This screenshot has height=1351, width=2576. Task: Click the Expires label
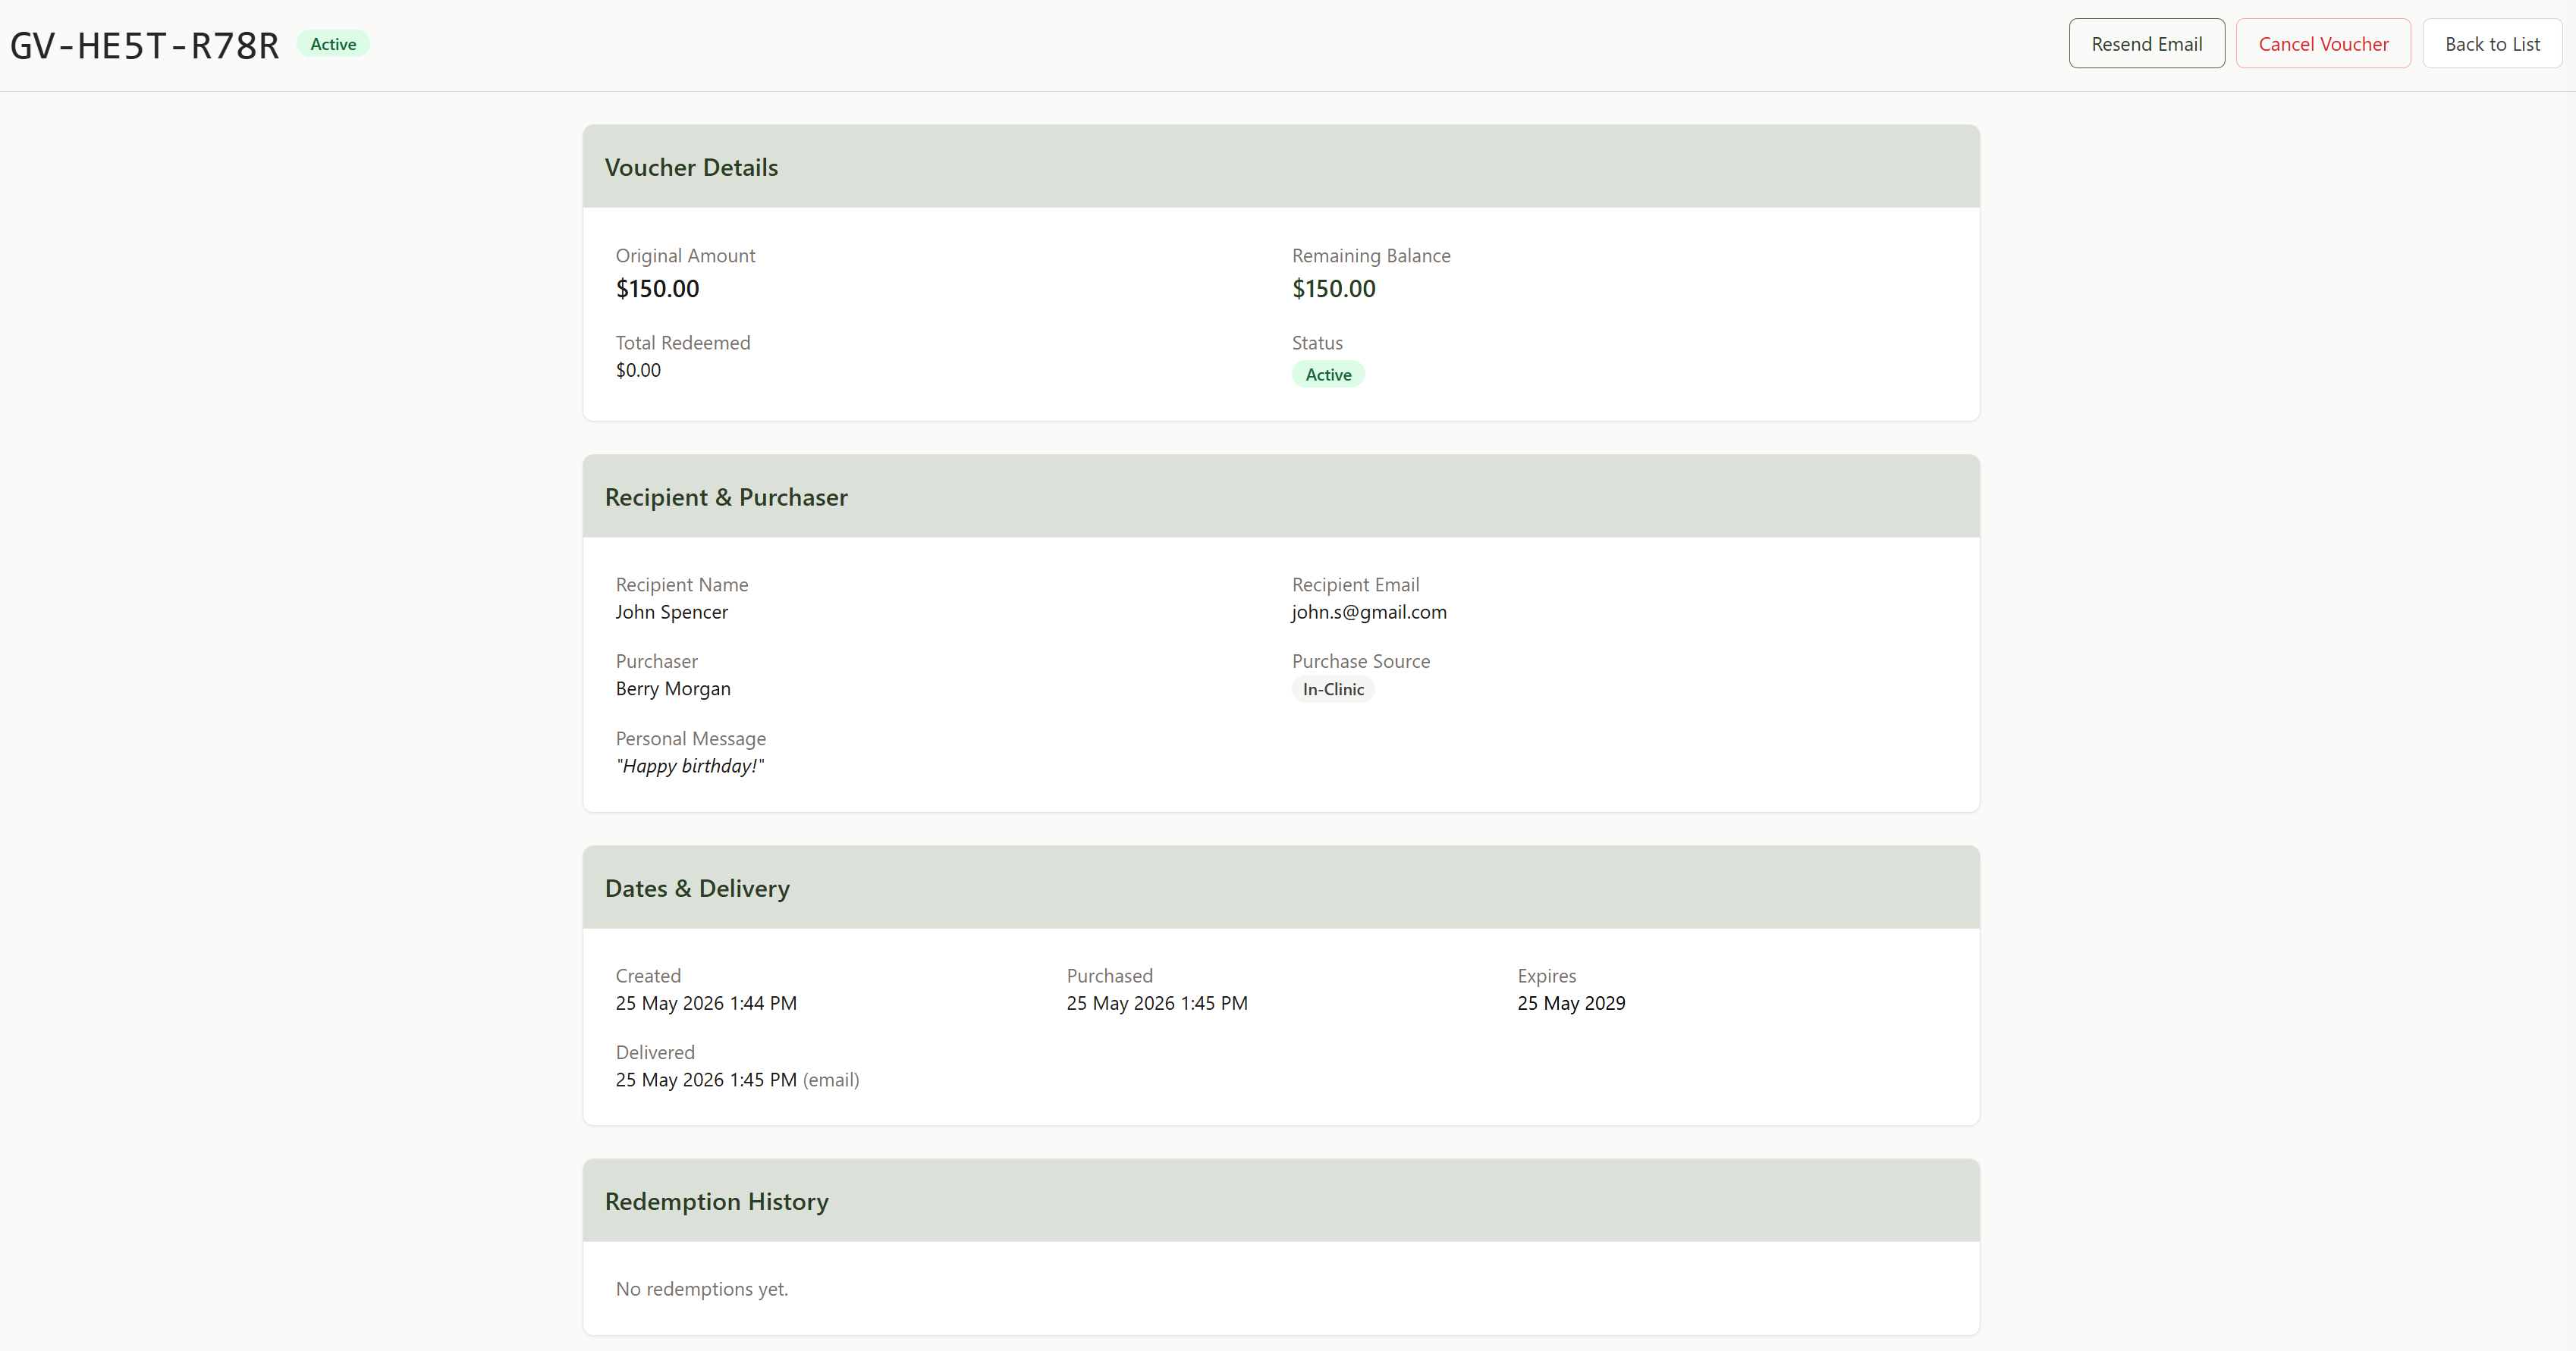(1546, 975)
